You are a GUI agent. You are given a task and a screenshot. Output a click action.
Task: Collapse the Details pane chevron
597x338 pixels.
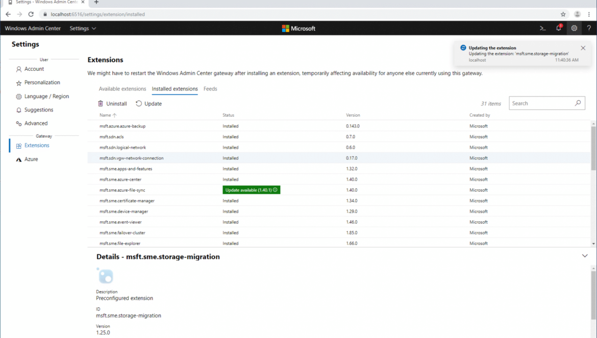(585, 256)
